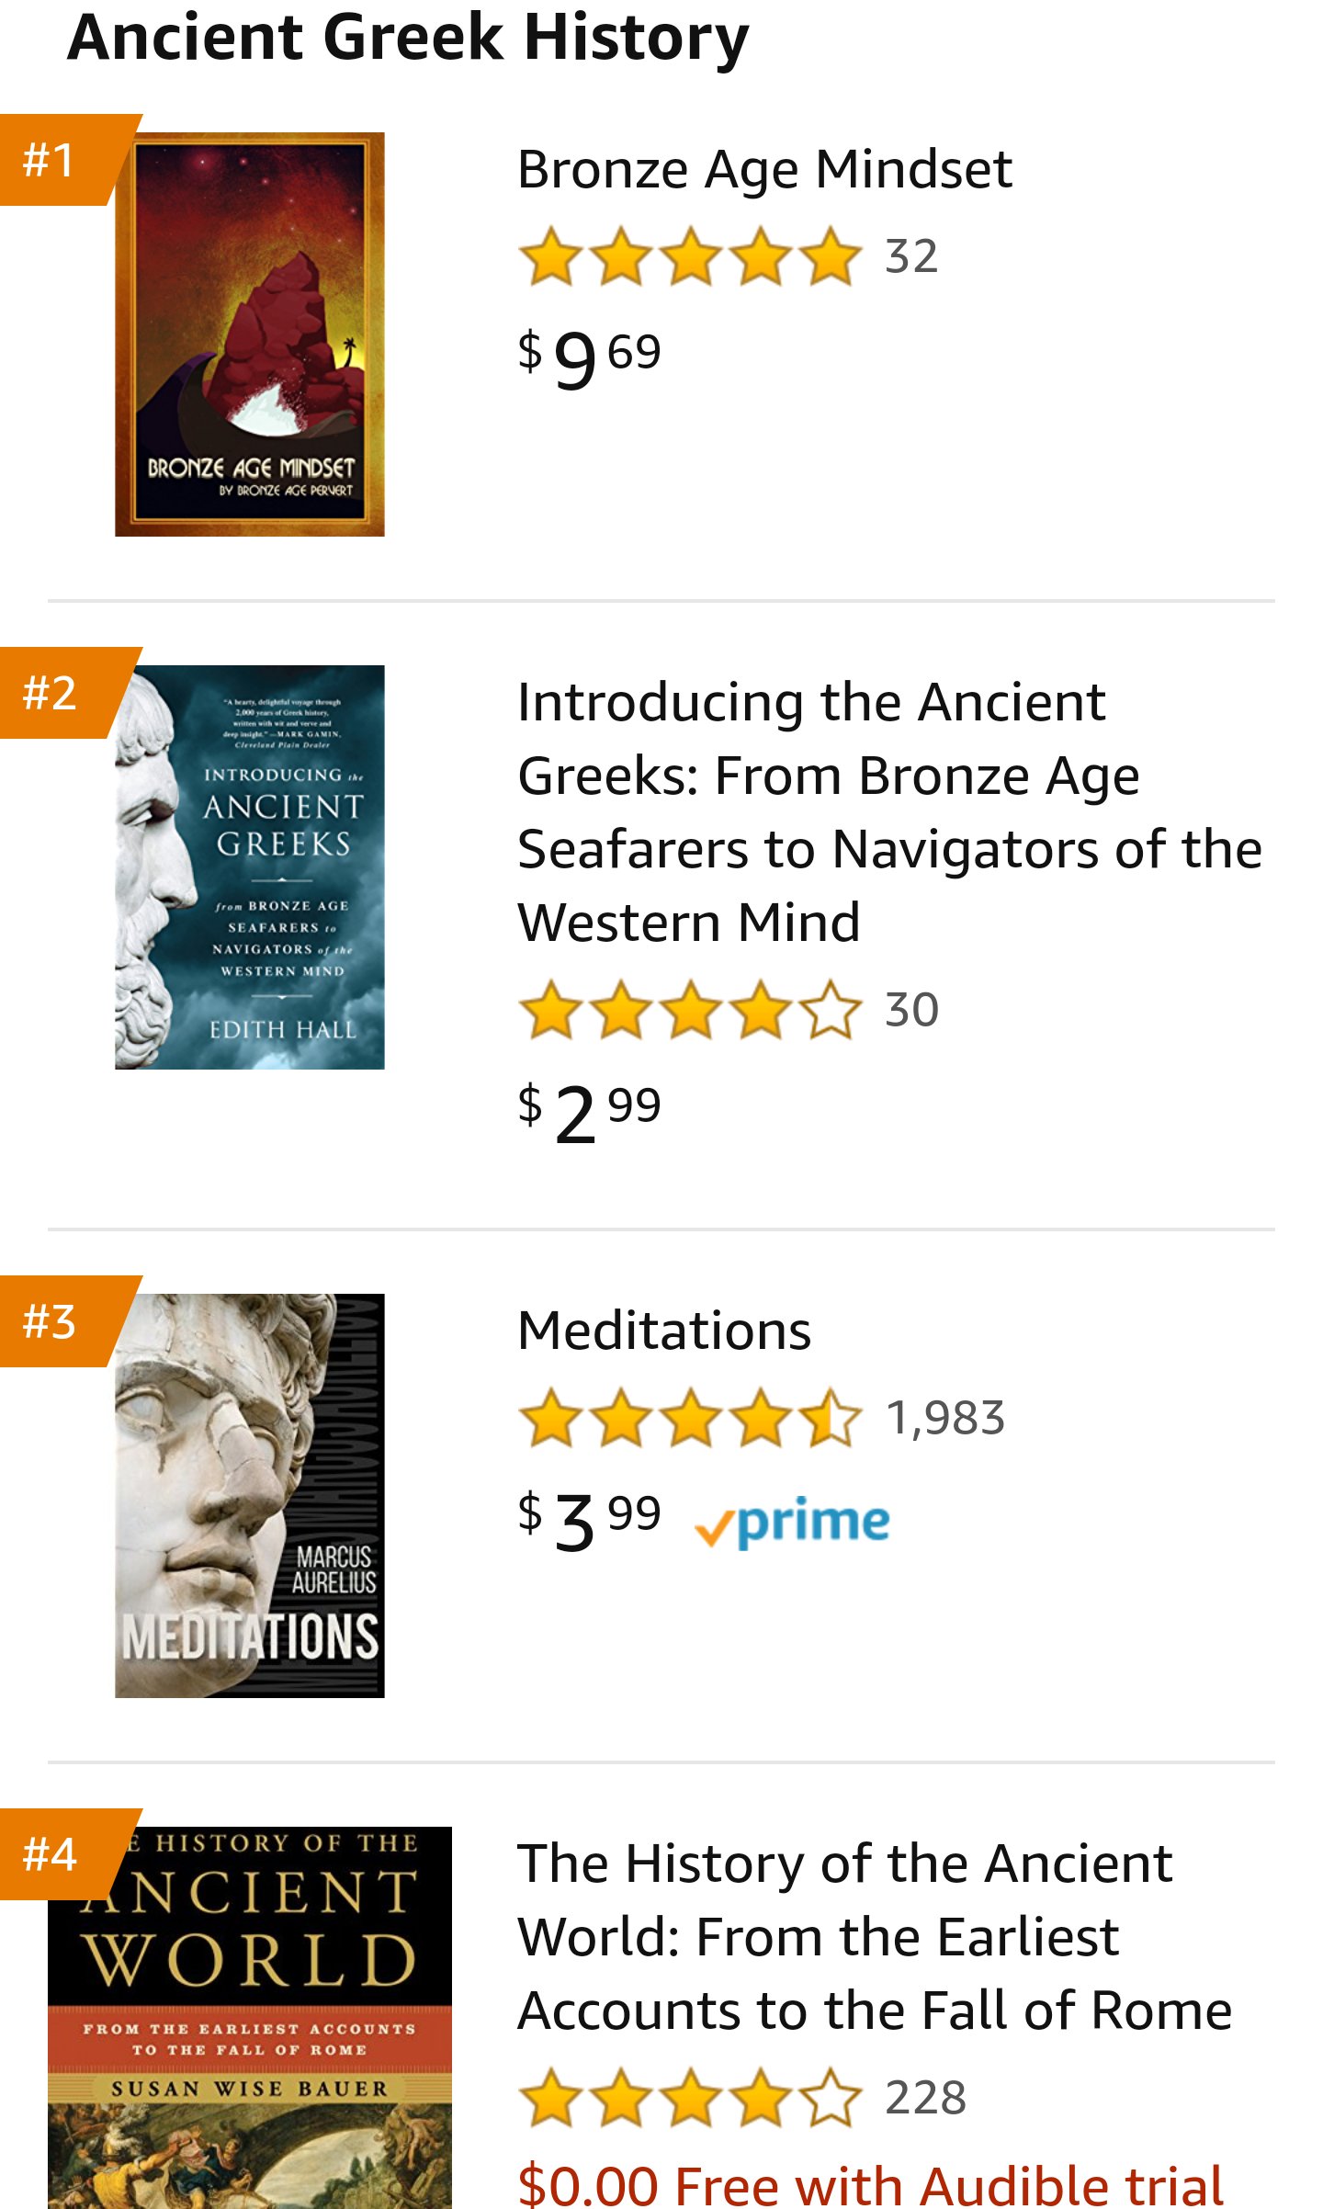View Meditations star rating
This screenshot has width=1323, height=2209.
pos(689,1418)
